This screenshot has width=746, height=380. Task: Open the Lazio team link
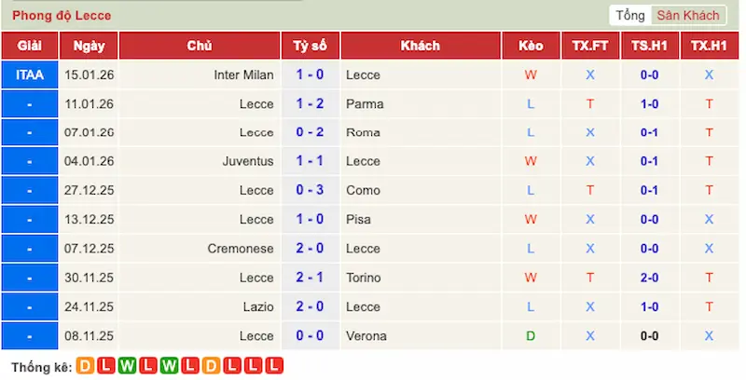pyautogui.click(x=258, y=306)
